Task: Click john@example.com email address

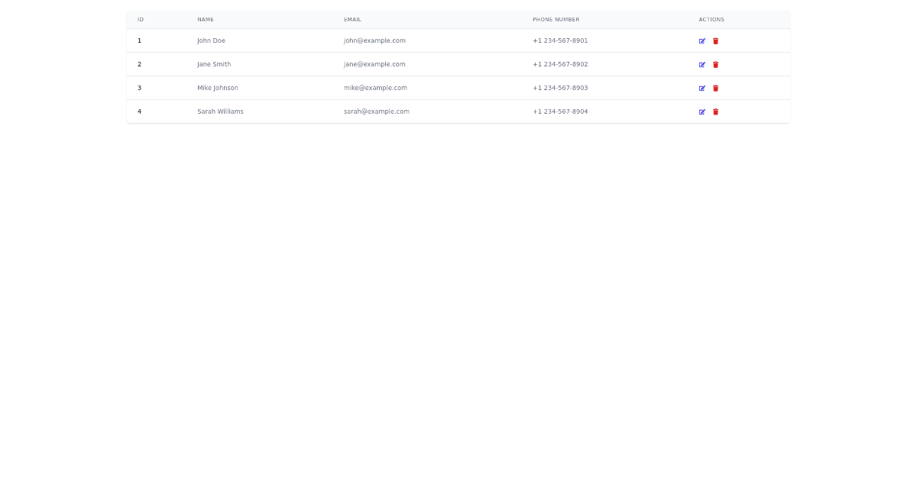Action: coord(374,40)
